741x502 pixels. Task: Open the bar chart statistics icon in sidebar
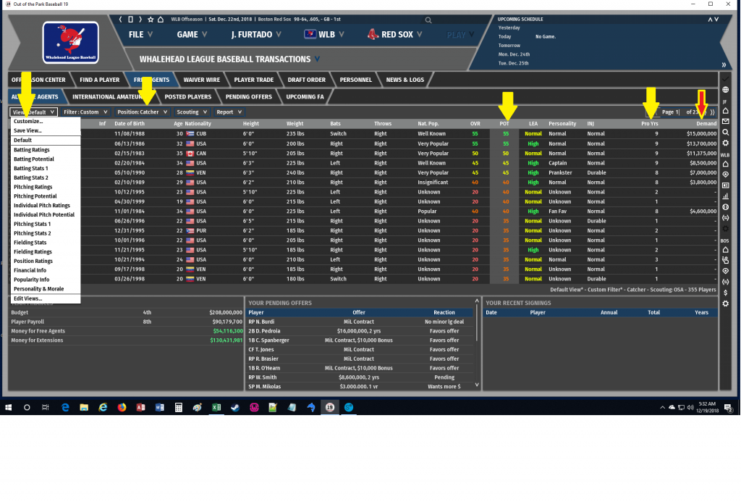[x=725, y=196]
